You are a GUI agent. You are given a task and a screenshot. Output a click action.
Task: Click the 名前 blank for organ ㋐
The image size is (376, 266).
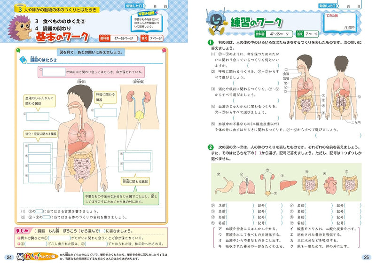tap(240, 205)
